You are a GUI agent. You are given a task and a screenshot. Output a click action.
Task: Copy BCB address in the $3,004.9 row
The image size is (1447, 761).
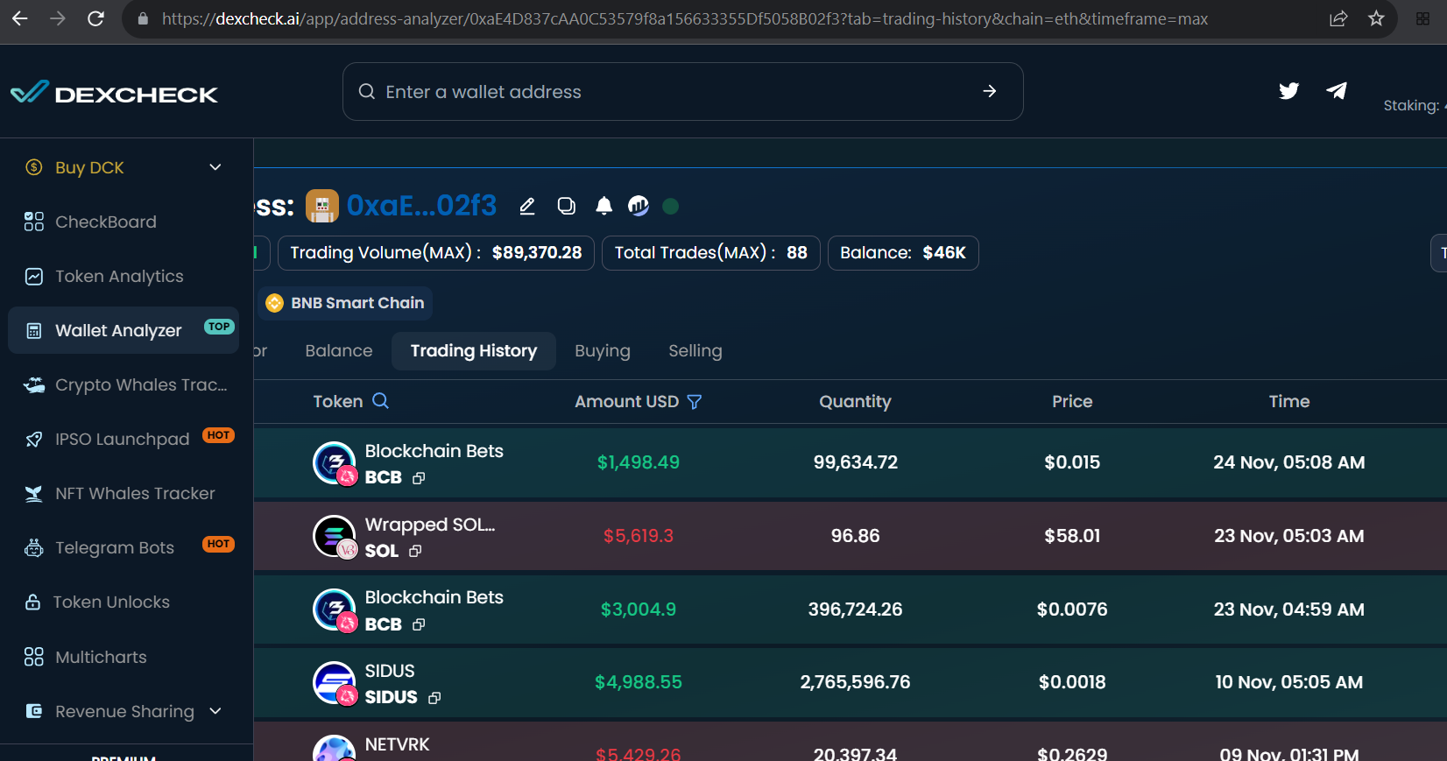419,624
